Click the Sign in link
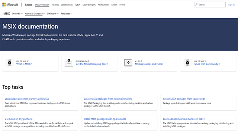 pos(231,5)
